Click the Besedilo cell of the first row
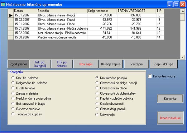The image size is (187, 133). (x=62, y=15)
